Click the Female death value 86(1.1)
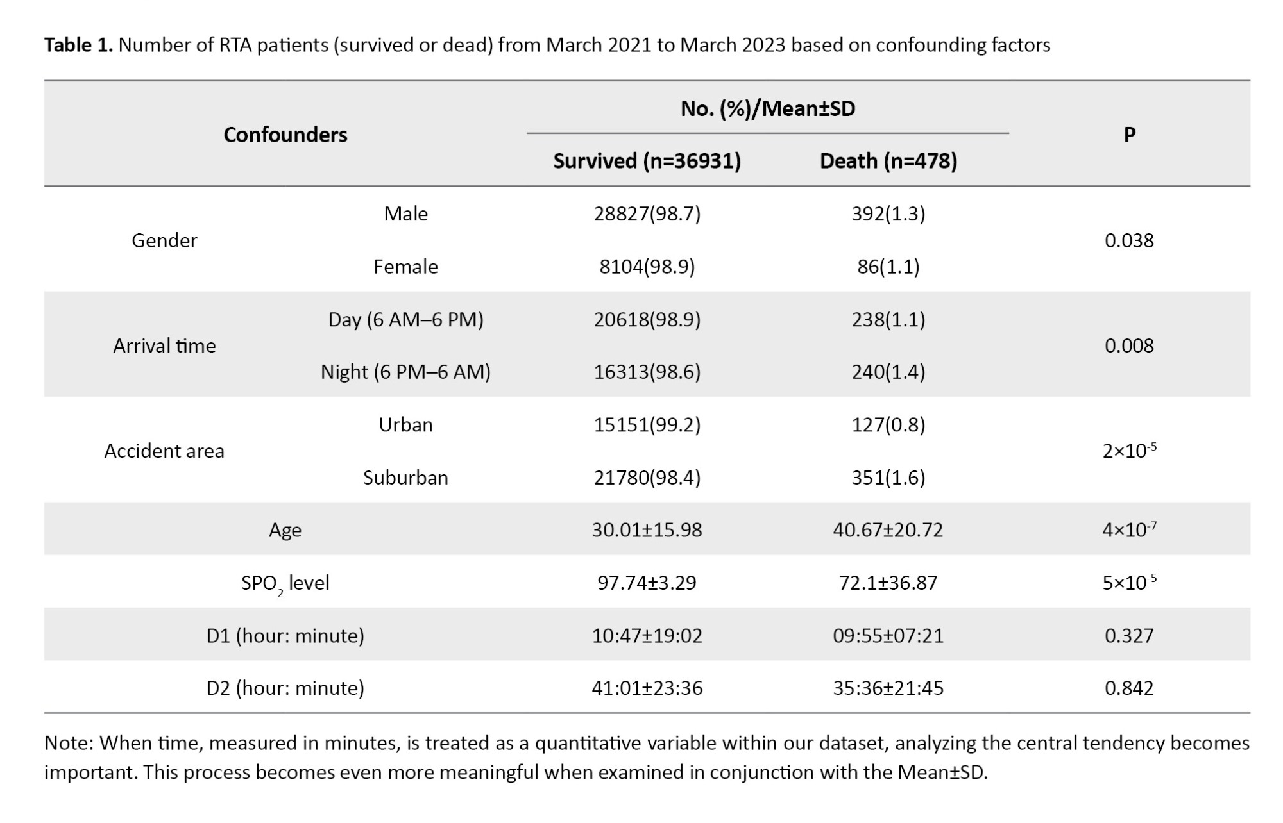This screenshot has width=1283, height=823. coord(888,267)
